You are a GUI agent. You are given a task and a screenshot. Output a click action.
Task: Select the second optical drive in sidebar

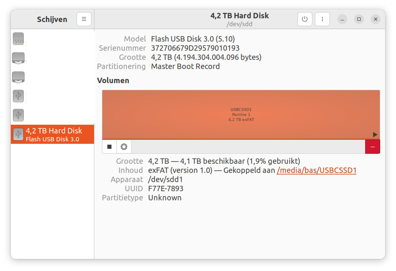[x=52, y=77]
